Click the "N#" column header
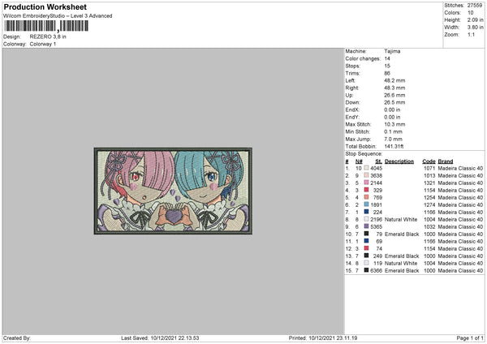The width and height of the screenshot is (487, 344). coord(359,161)
